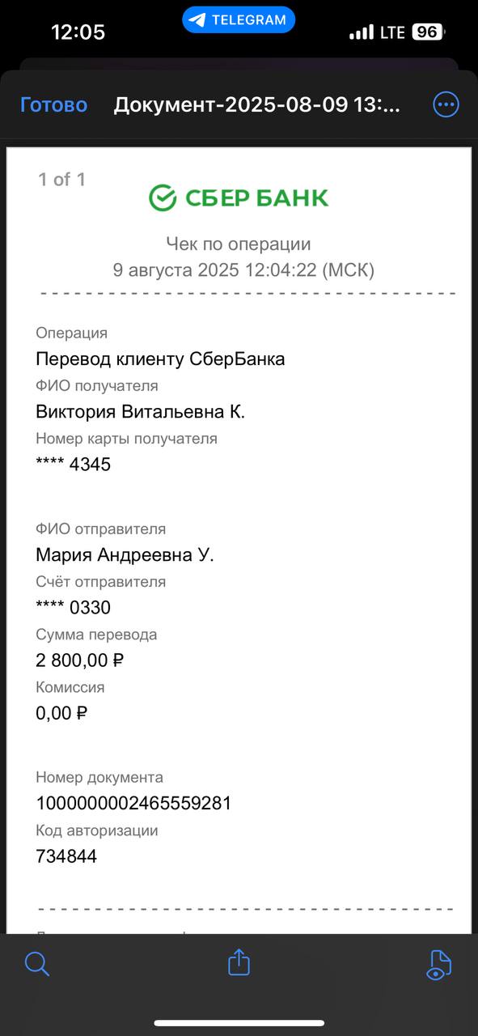Tap the receipt date 9 августа 2025
478x1036 pixels.
pyautogui.click(x=176, y=270)
